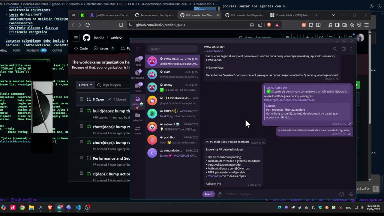The width and height of the screenshot is (384, 216).
Task: Tick checkbox for pull request #8
Action: point(81,142)
